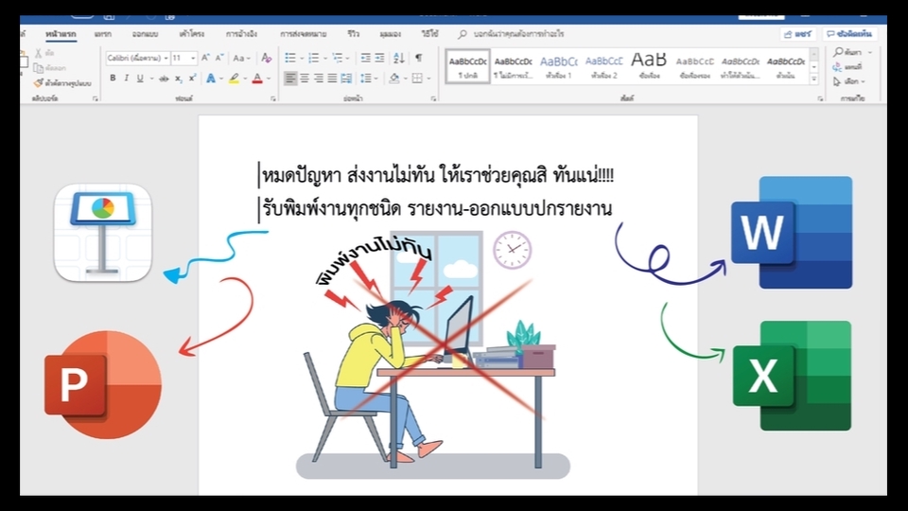Toggle italic formatting

pos(126,79)
